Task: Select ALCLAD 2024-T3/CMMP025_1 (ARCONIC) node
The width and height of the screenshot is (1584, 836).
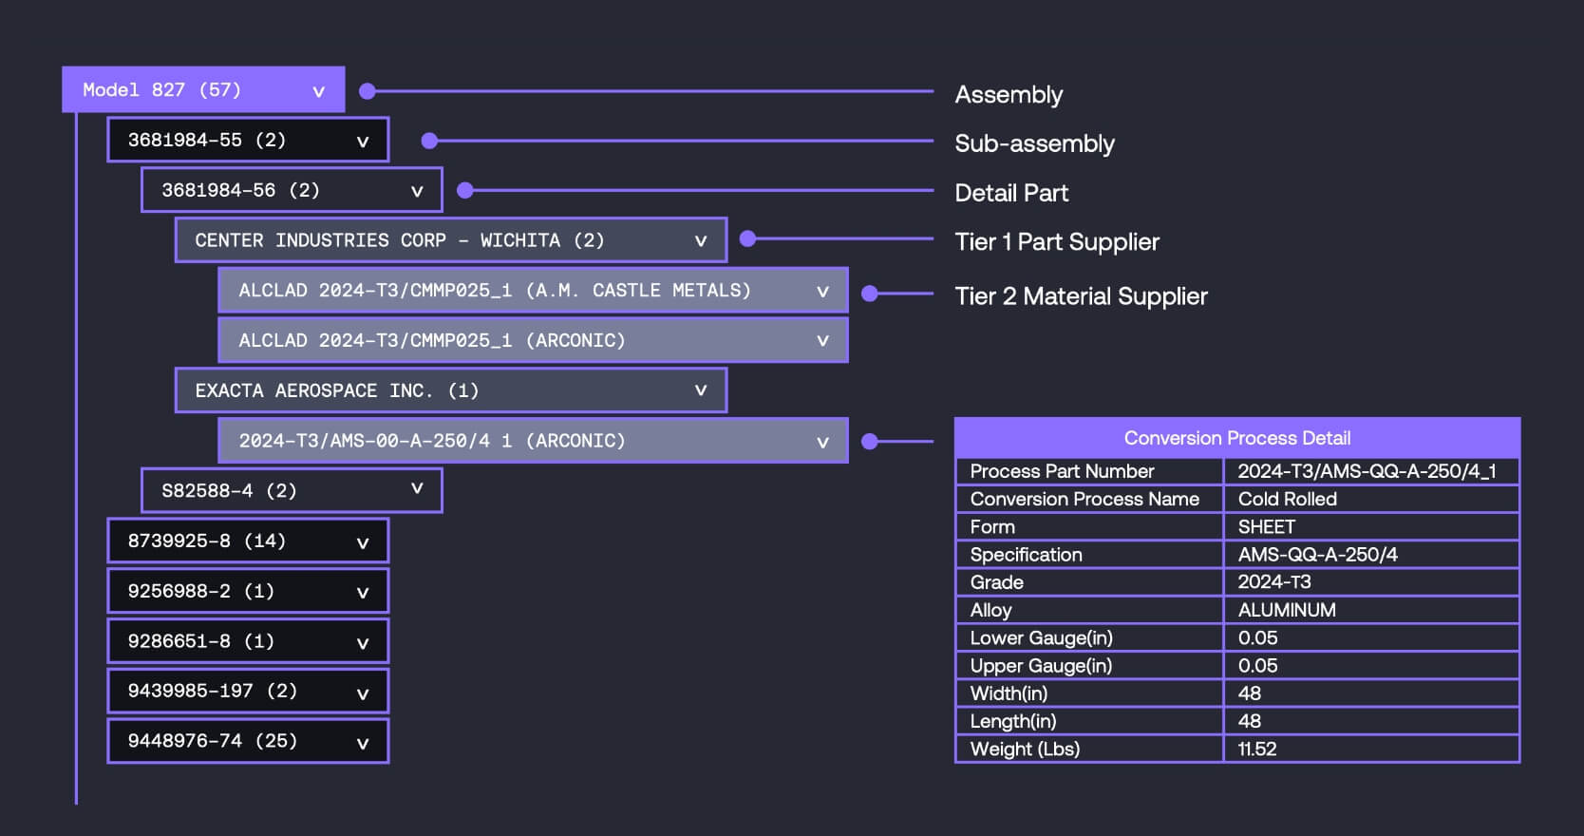Action: (533, 340)
